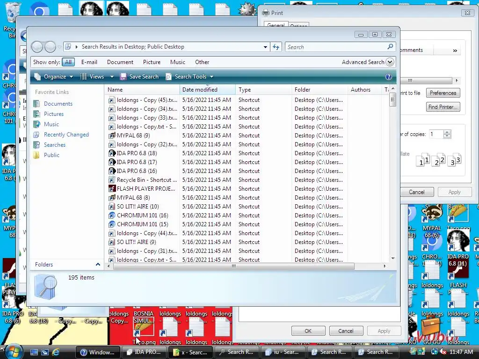Image resolution: width=479 pixels, height=359 pixels.
Task: Select the FLASH PLAYER PROJE... file icon
Action: [x=112, y=189]
